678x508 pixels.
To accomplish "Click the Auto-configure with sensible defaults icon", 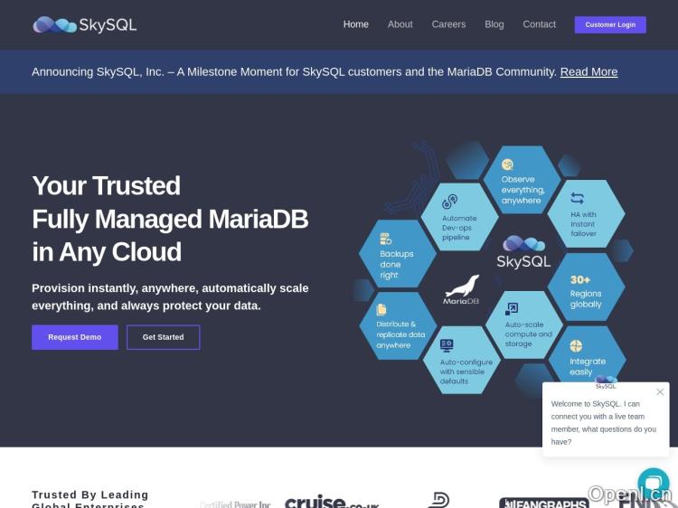I will [x=447, y=345].
